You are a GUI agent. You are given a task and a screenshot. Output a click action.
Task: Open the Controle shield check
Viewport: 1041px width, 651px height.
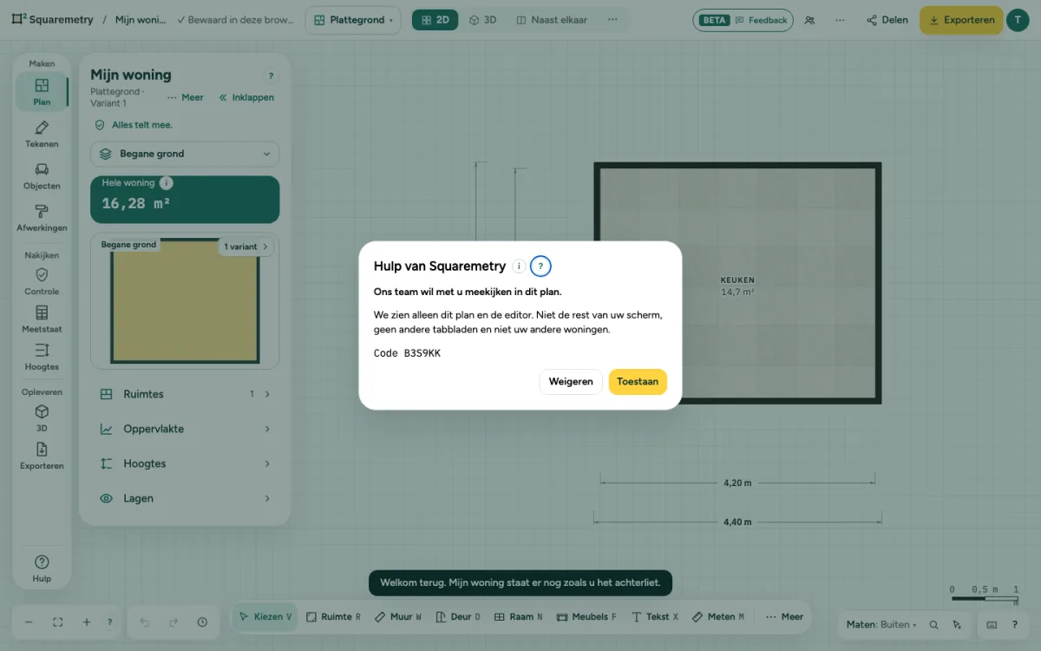[x=42, y=281]
